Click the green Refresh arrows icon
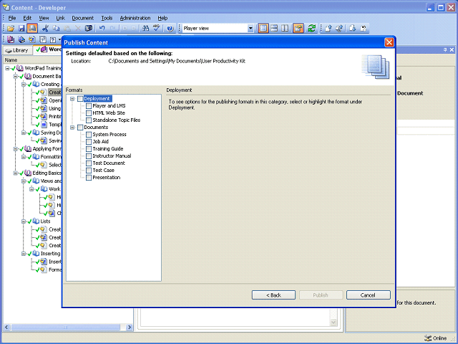Viewport: 458px width, 344px height. (x=312, y=29)
